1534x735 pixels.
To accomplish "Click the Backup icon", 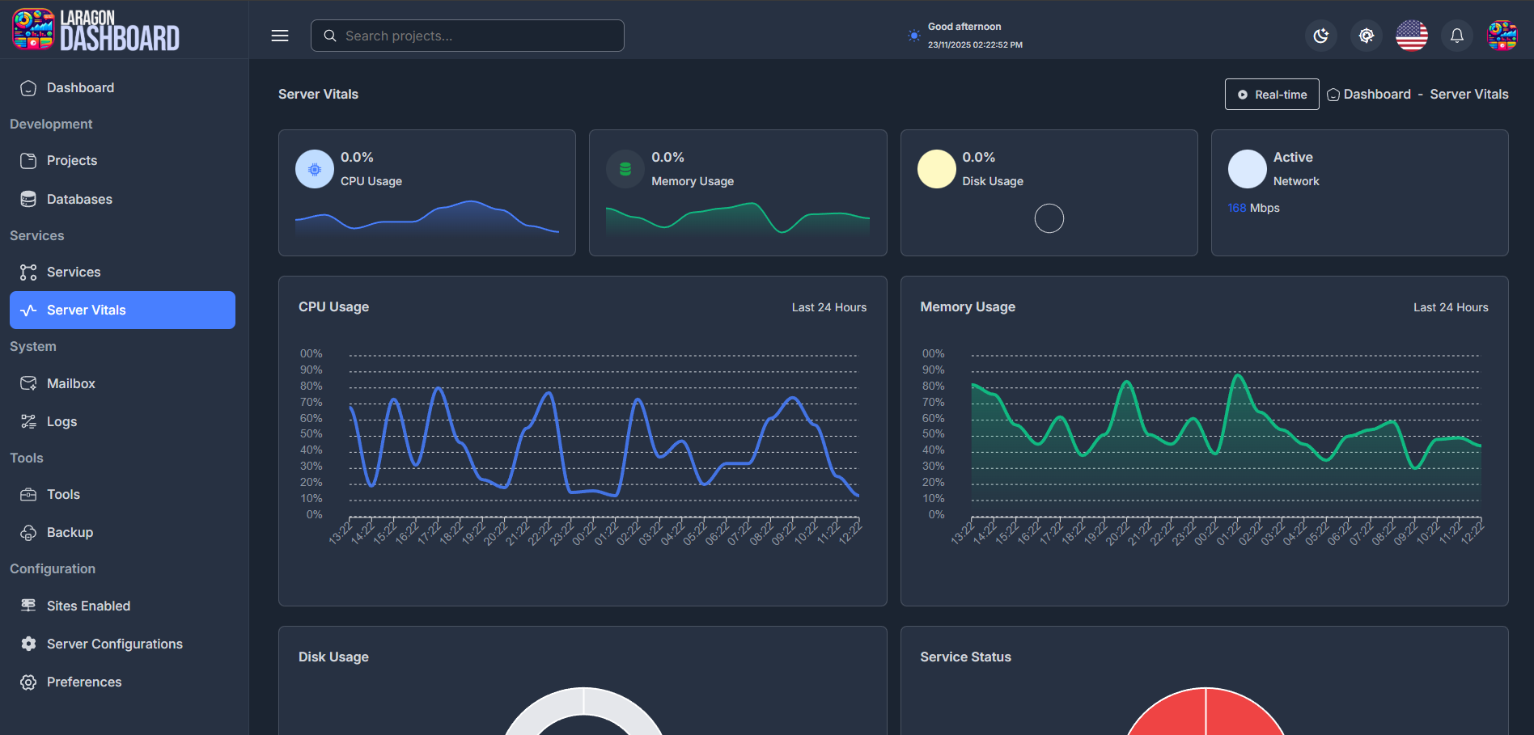I will click(x=28, y=532).
